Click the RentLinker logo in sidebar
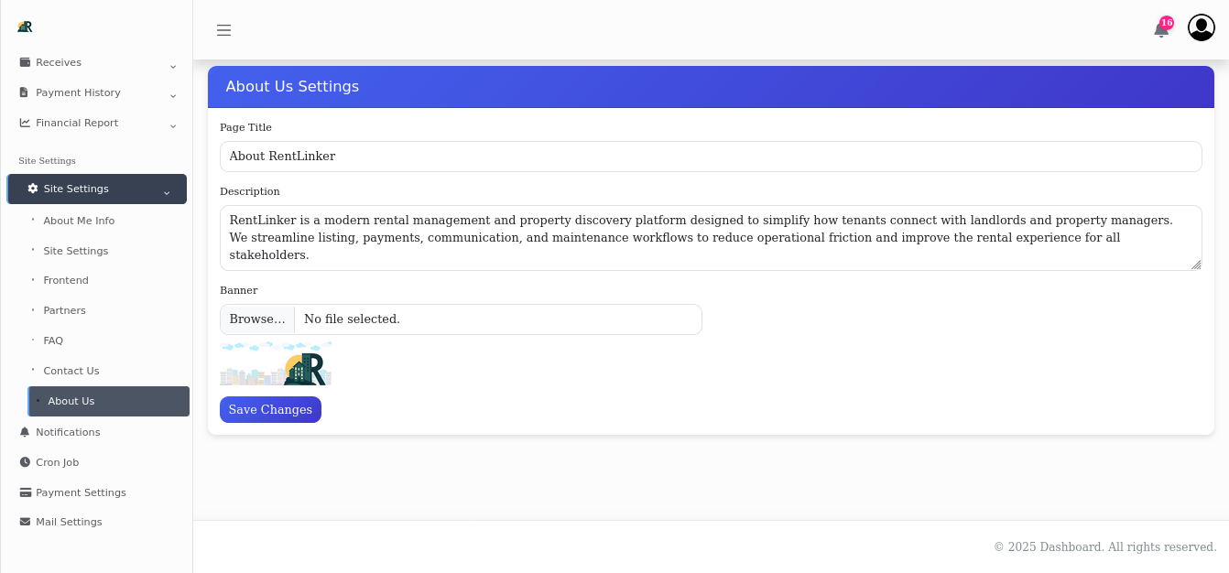 pyautogui.click(x=25, y=27)
